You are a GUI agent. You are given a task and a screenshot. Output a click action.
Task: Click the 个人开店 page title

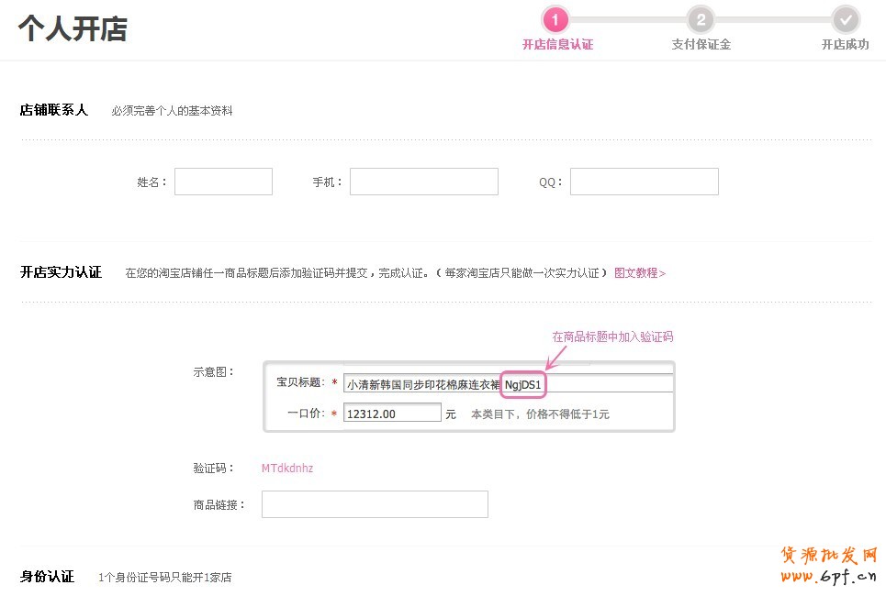tap(73, 28)
